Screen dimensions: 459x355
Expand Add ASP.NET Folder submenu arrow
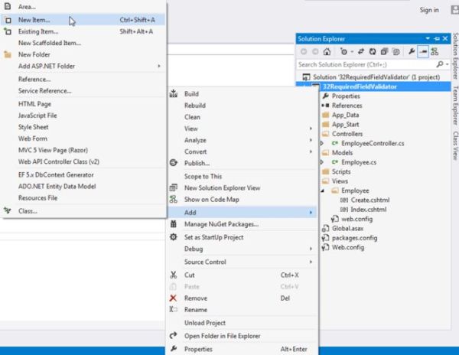pos(159,66)
